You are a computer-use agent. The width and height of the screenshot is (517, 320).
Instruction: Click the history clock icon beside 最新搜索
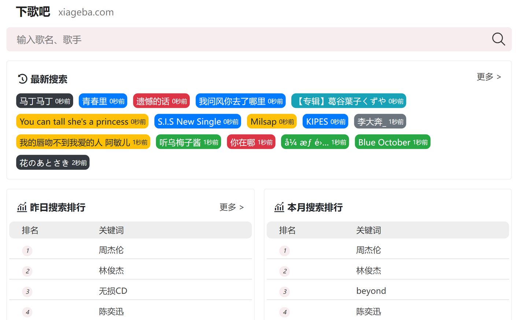(22, 79)
